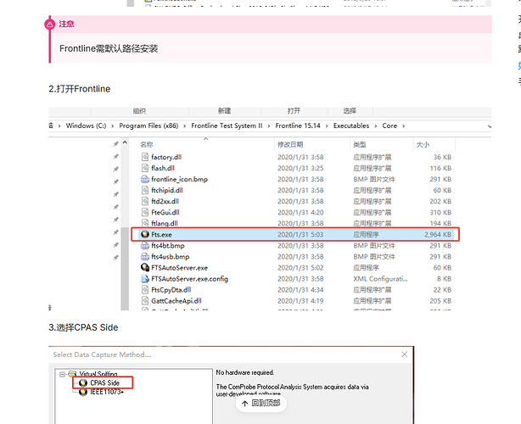Screen dimensions: 521x424
Task: Click the FTSAutoServer.exe.config file icon
Action: (145, 279)
